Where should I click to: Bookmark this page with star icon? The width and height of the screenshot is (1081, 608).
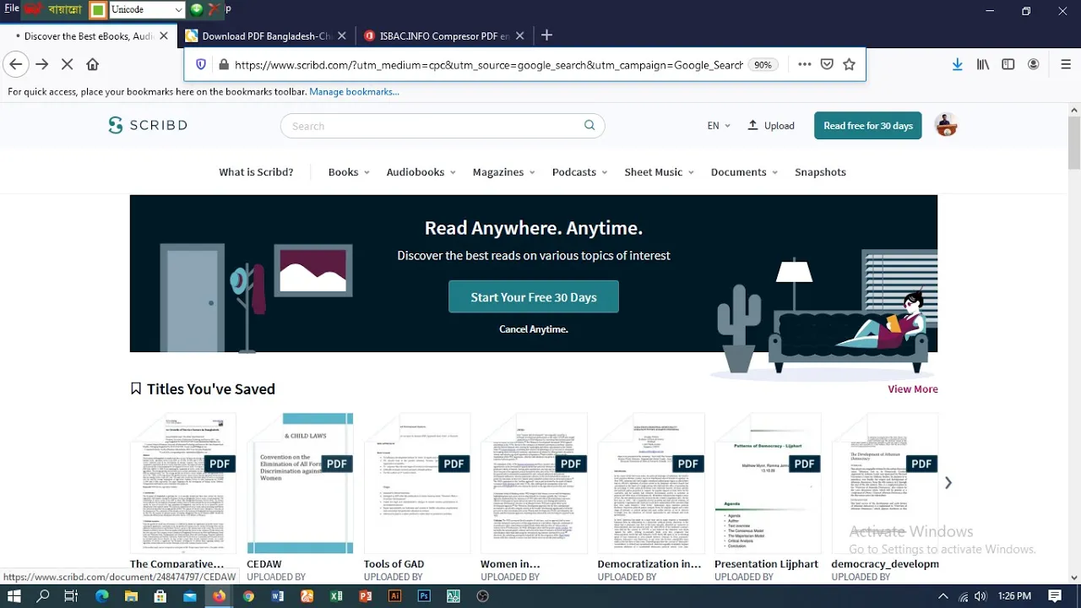click(x=849, y=64)
